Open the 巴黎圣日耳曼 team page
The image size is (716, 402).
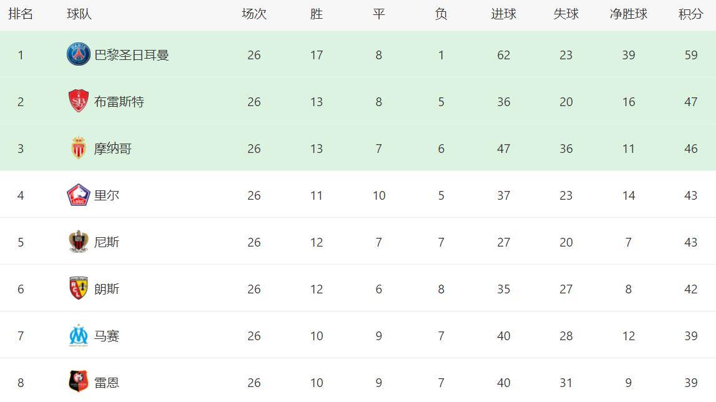coord(132,55)
